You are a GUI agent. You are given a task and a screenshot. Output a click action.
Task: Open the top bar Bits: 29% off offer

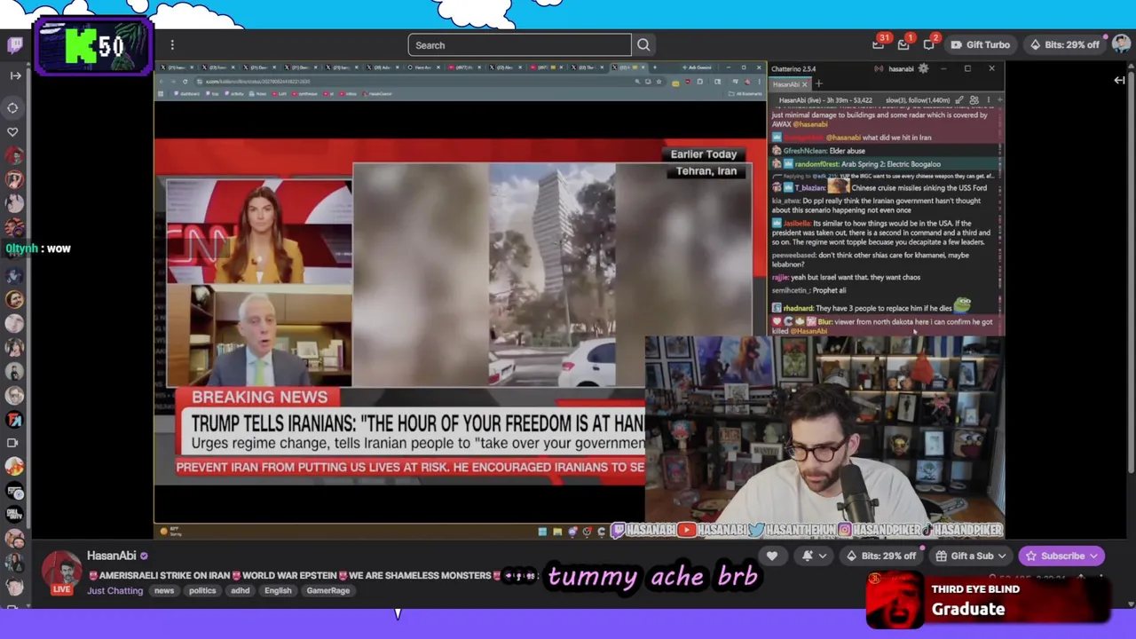[x=1063, y=45]
